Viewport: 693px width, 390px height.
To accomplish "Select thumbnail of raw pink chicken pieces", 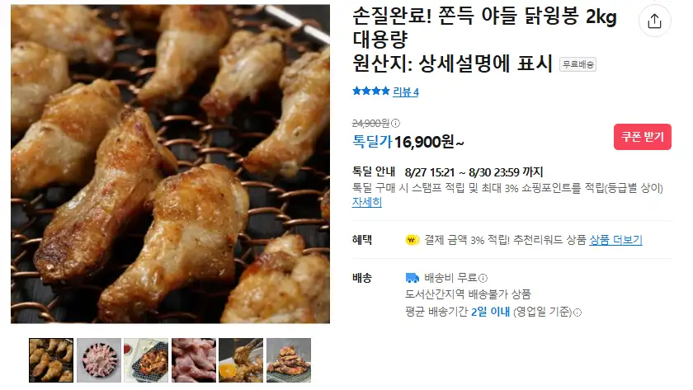I will tap(194, 360).
